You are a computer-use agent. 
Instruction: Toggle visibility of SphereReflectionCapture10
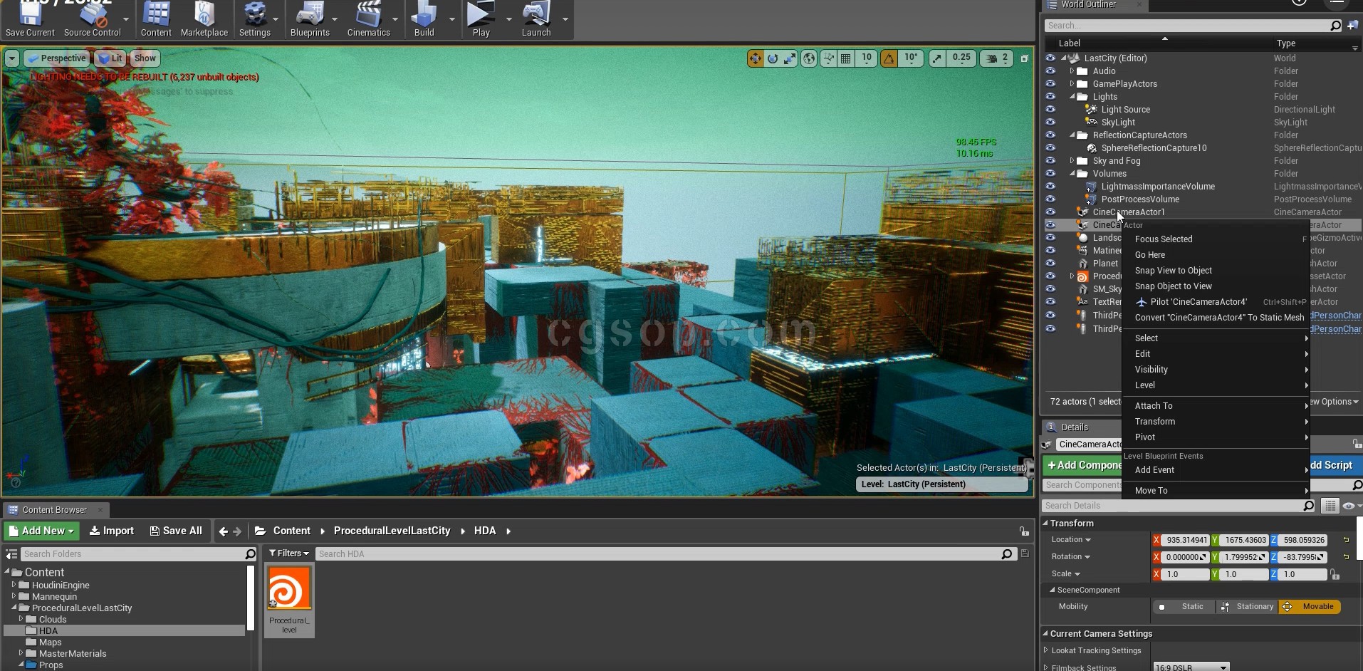[x=1050, y=148]
